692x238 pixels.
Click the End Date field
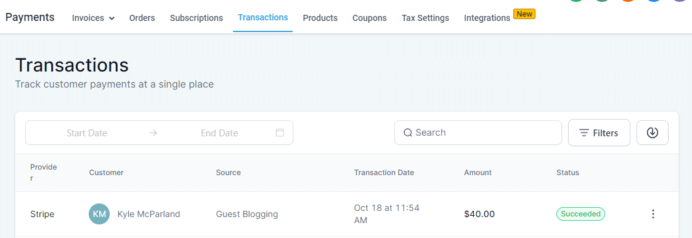click(x=219, y=133)
